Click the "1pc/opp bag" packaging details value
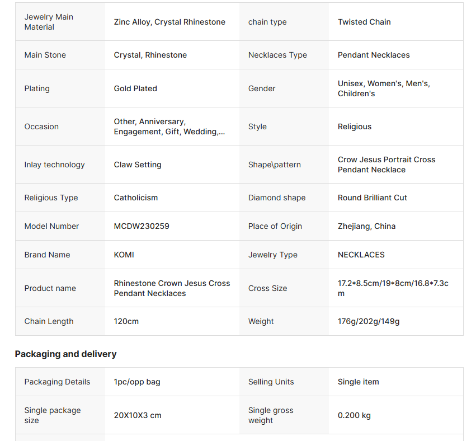 click(137, 382)
